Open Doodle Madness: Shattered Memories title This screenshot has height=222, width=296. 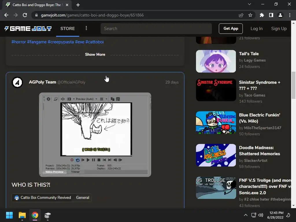[x=259, y=151]
